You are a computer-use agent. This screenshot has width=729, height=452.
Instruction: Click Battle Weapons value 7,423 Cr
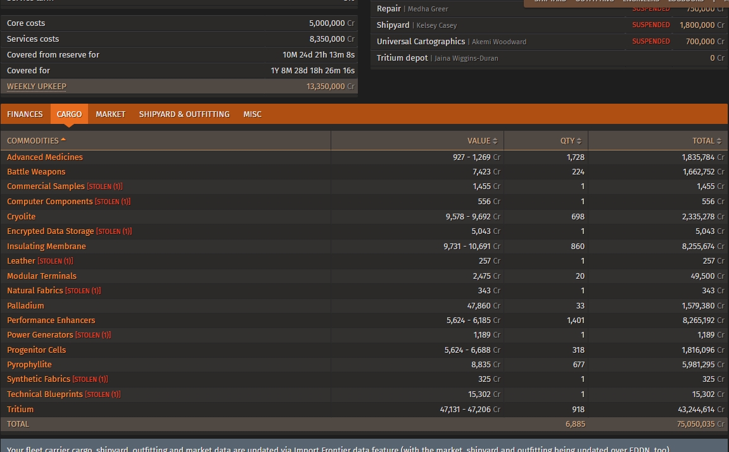point(486,172)
